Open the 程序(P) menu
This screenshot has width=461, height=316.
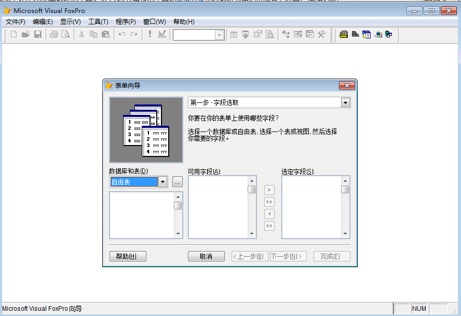click(126, 22)
